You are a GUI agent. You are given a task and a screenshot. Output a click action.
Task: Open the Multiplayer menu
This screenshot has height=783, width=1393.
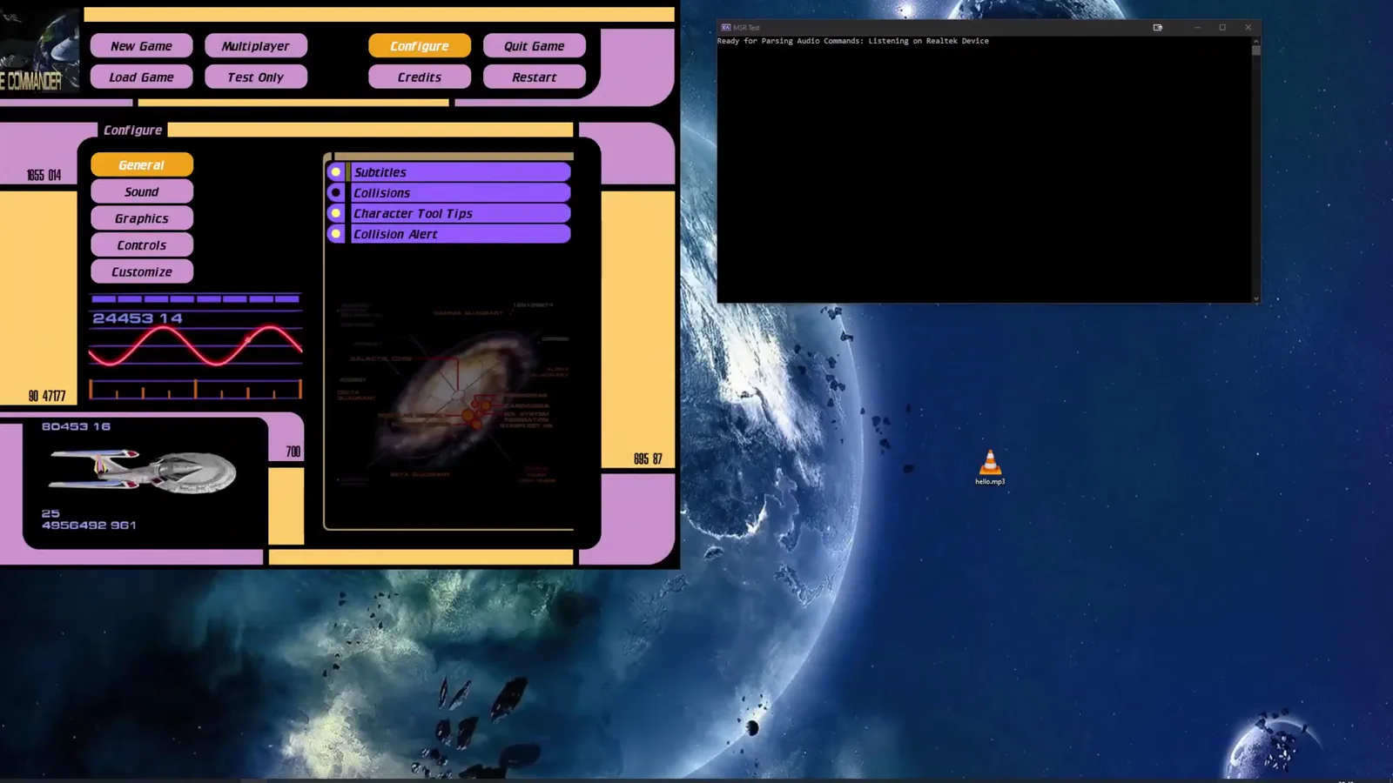(256, 45)
